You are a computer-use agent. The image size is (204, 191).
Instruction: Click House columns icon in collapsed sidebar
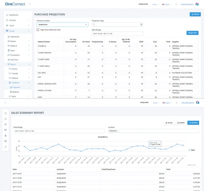(6, 130)
